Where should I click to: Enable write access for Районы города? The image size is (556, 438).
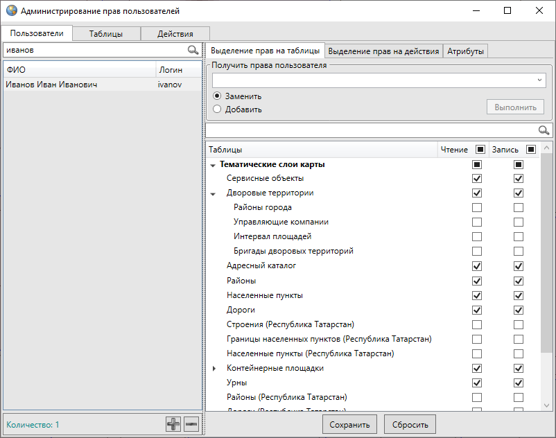pos(519,208)
